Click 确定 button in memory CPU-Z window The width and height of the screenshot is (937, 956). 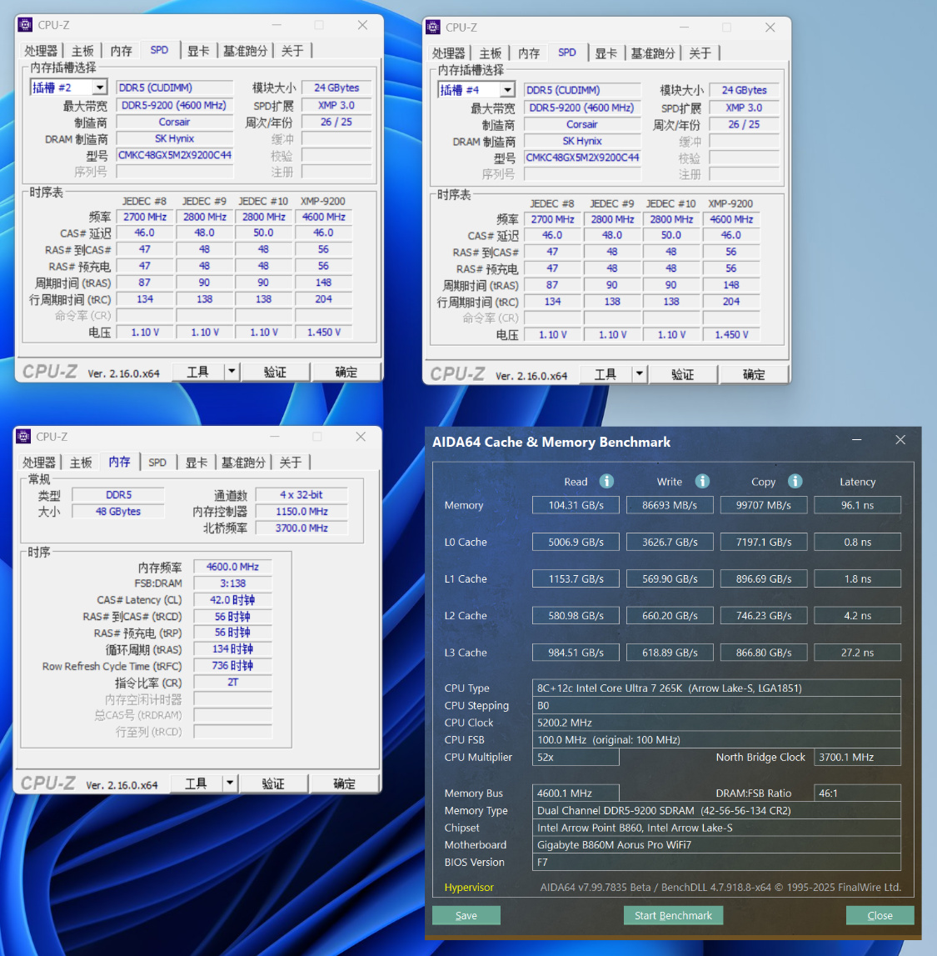(x=344, y=783)
